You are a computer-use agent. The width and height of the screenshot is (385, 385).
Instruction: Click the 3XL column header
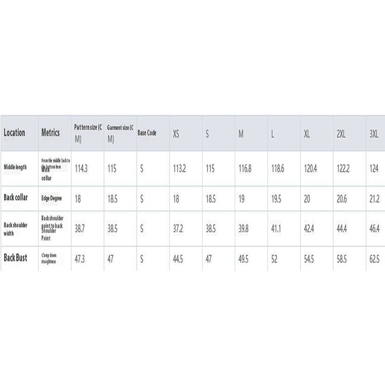point(374,134)
